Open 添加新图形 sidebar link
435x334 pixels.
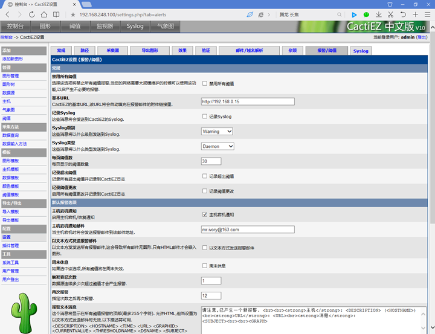(13, 59)
